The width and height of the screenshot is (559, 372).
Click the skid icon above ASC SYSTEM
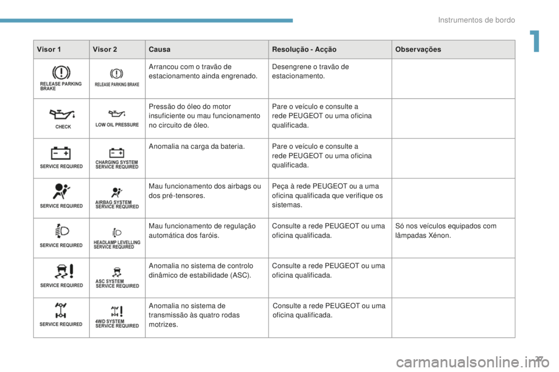[116, 273]
